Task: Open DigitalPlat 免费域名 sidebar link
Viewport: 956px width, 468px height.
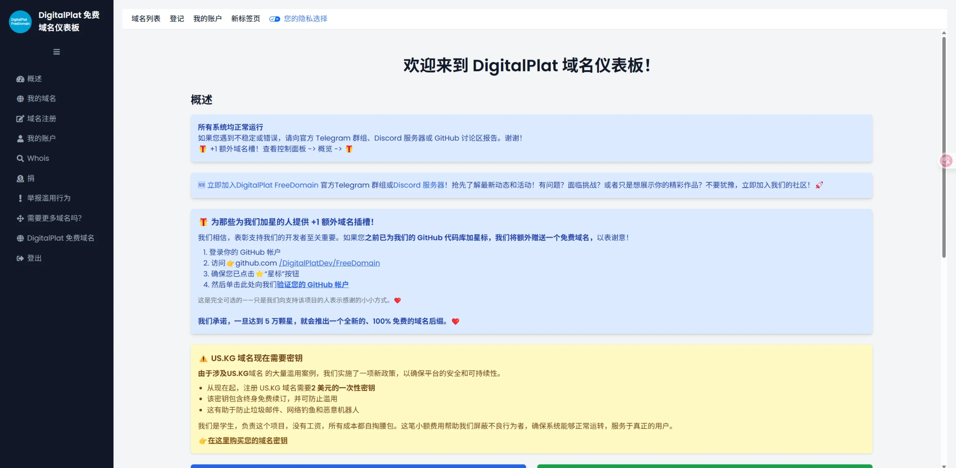Action: click(55, 238)
